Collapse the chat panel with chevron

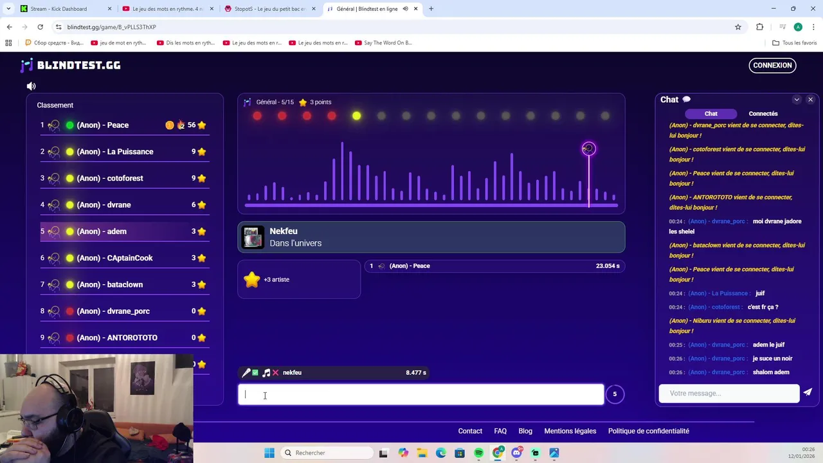click(797, 100)
